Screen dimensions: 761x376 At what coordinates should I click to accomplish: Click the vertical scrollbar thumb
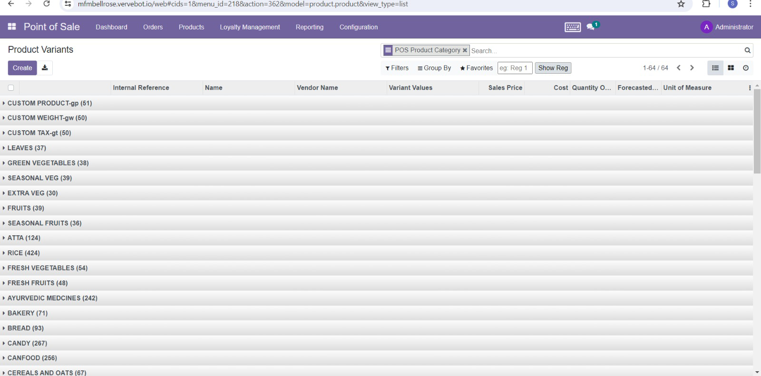tap(757, 131)
